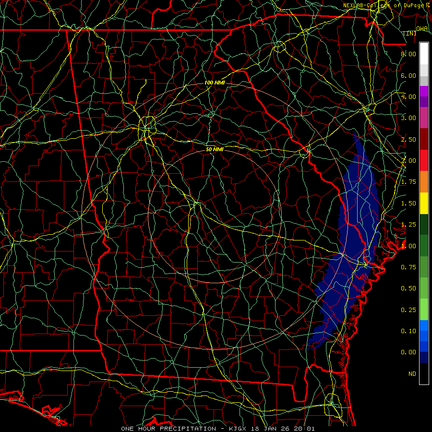Select the yellow swatch beside 1.50
Image resolution: width=432 pixels, height=432 pixels.
coord(424,203)
